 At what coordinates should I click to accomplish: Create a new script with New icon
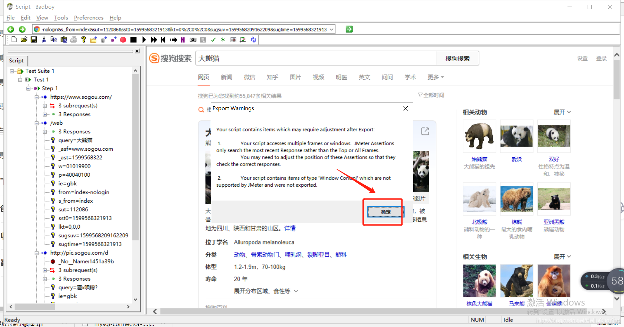point(14,39)
